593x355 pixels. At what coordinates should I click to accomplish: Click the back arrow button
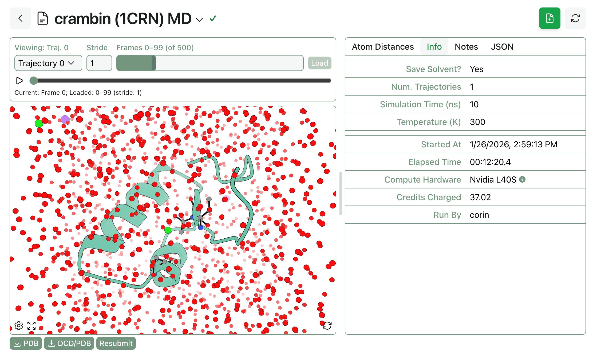pyautogui.click(x=20, y=18)
